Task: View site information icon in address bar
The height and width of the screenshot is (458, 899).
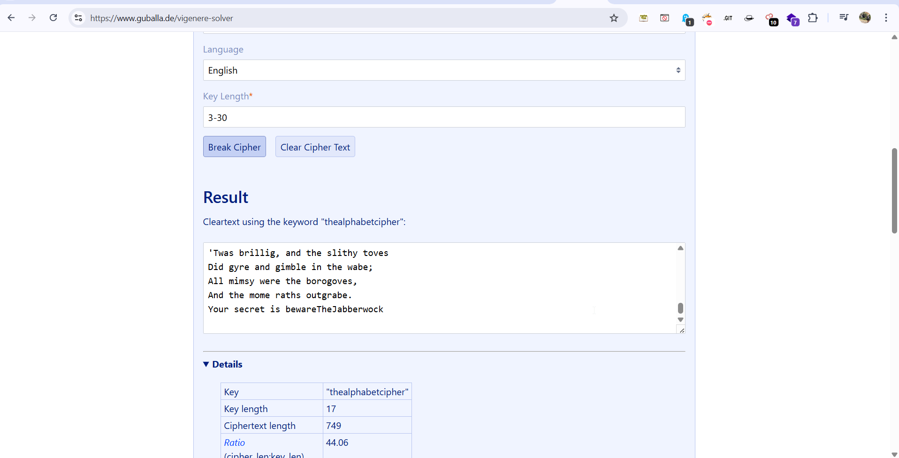Action: (78, 18)
